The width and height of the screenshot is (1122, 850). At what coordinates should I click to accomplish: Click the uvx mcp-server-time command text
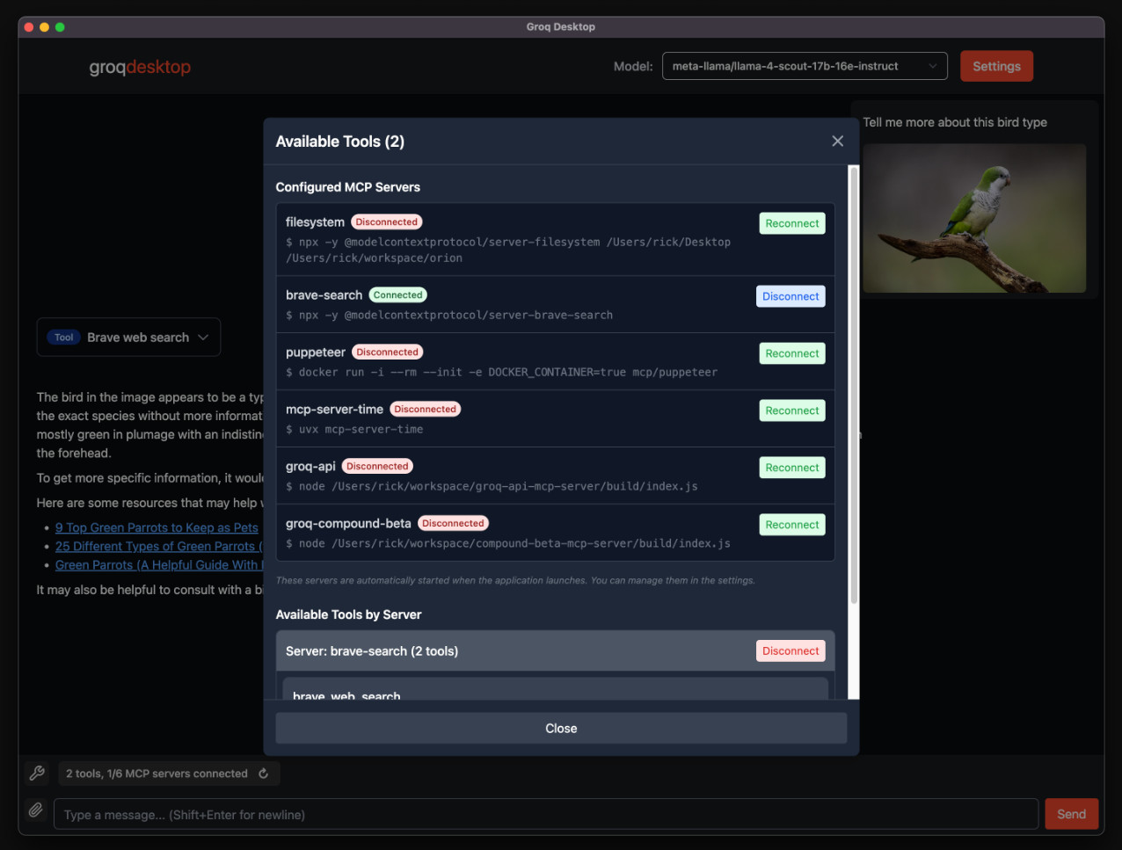[354, 429]
